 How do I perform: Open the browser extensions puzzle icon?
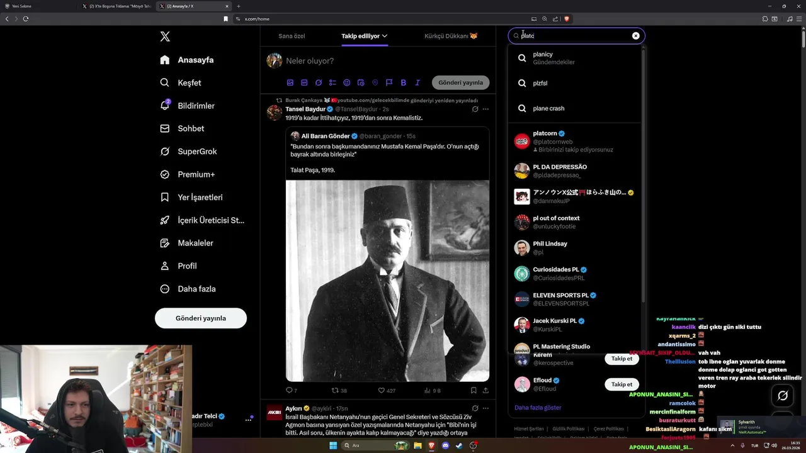pyautogui.click(x=765, y=19)
